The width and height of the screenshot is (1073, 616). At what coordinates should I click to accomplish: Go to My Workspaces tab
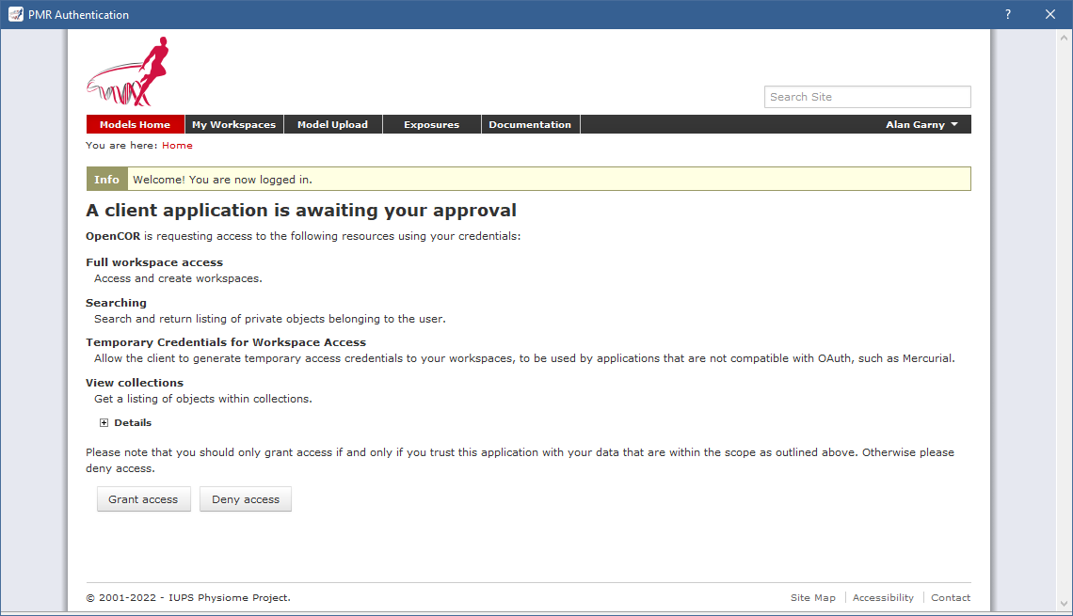point(233,124)
